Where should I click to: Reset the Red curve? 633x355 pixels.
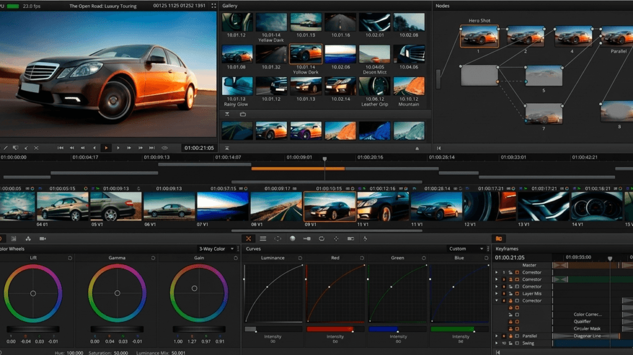coord(362,258)
